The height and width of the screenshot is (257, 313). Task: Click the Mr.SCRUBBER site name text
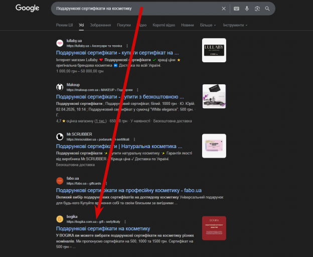(x=79, y=134)
